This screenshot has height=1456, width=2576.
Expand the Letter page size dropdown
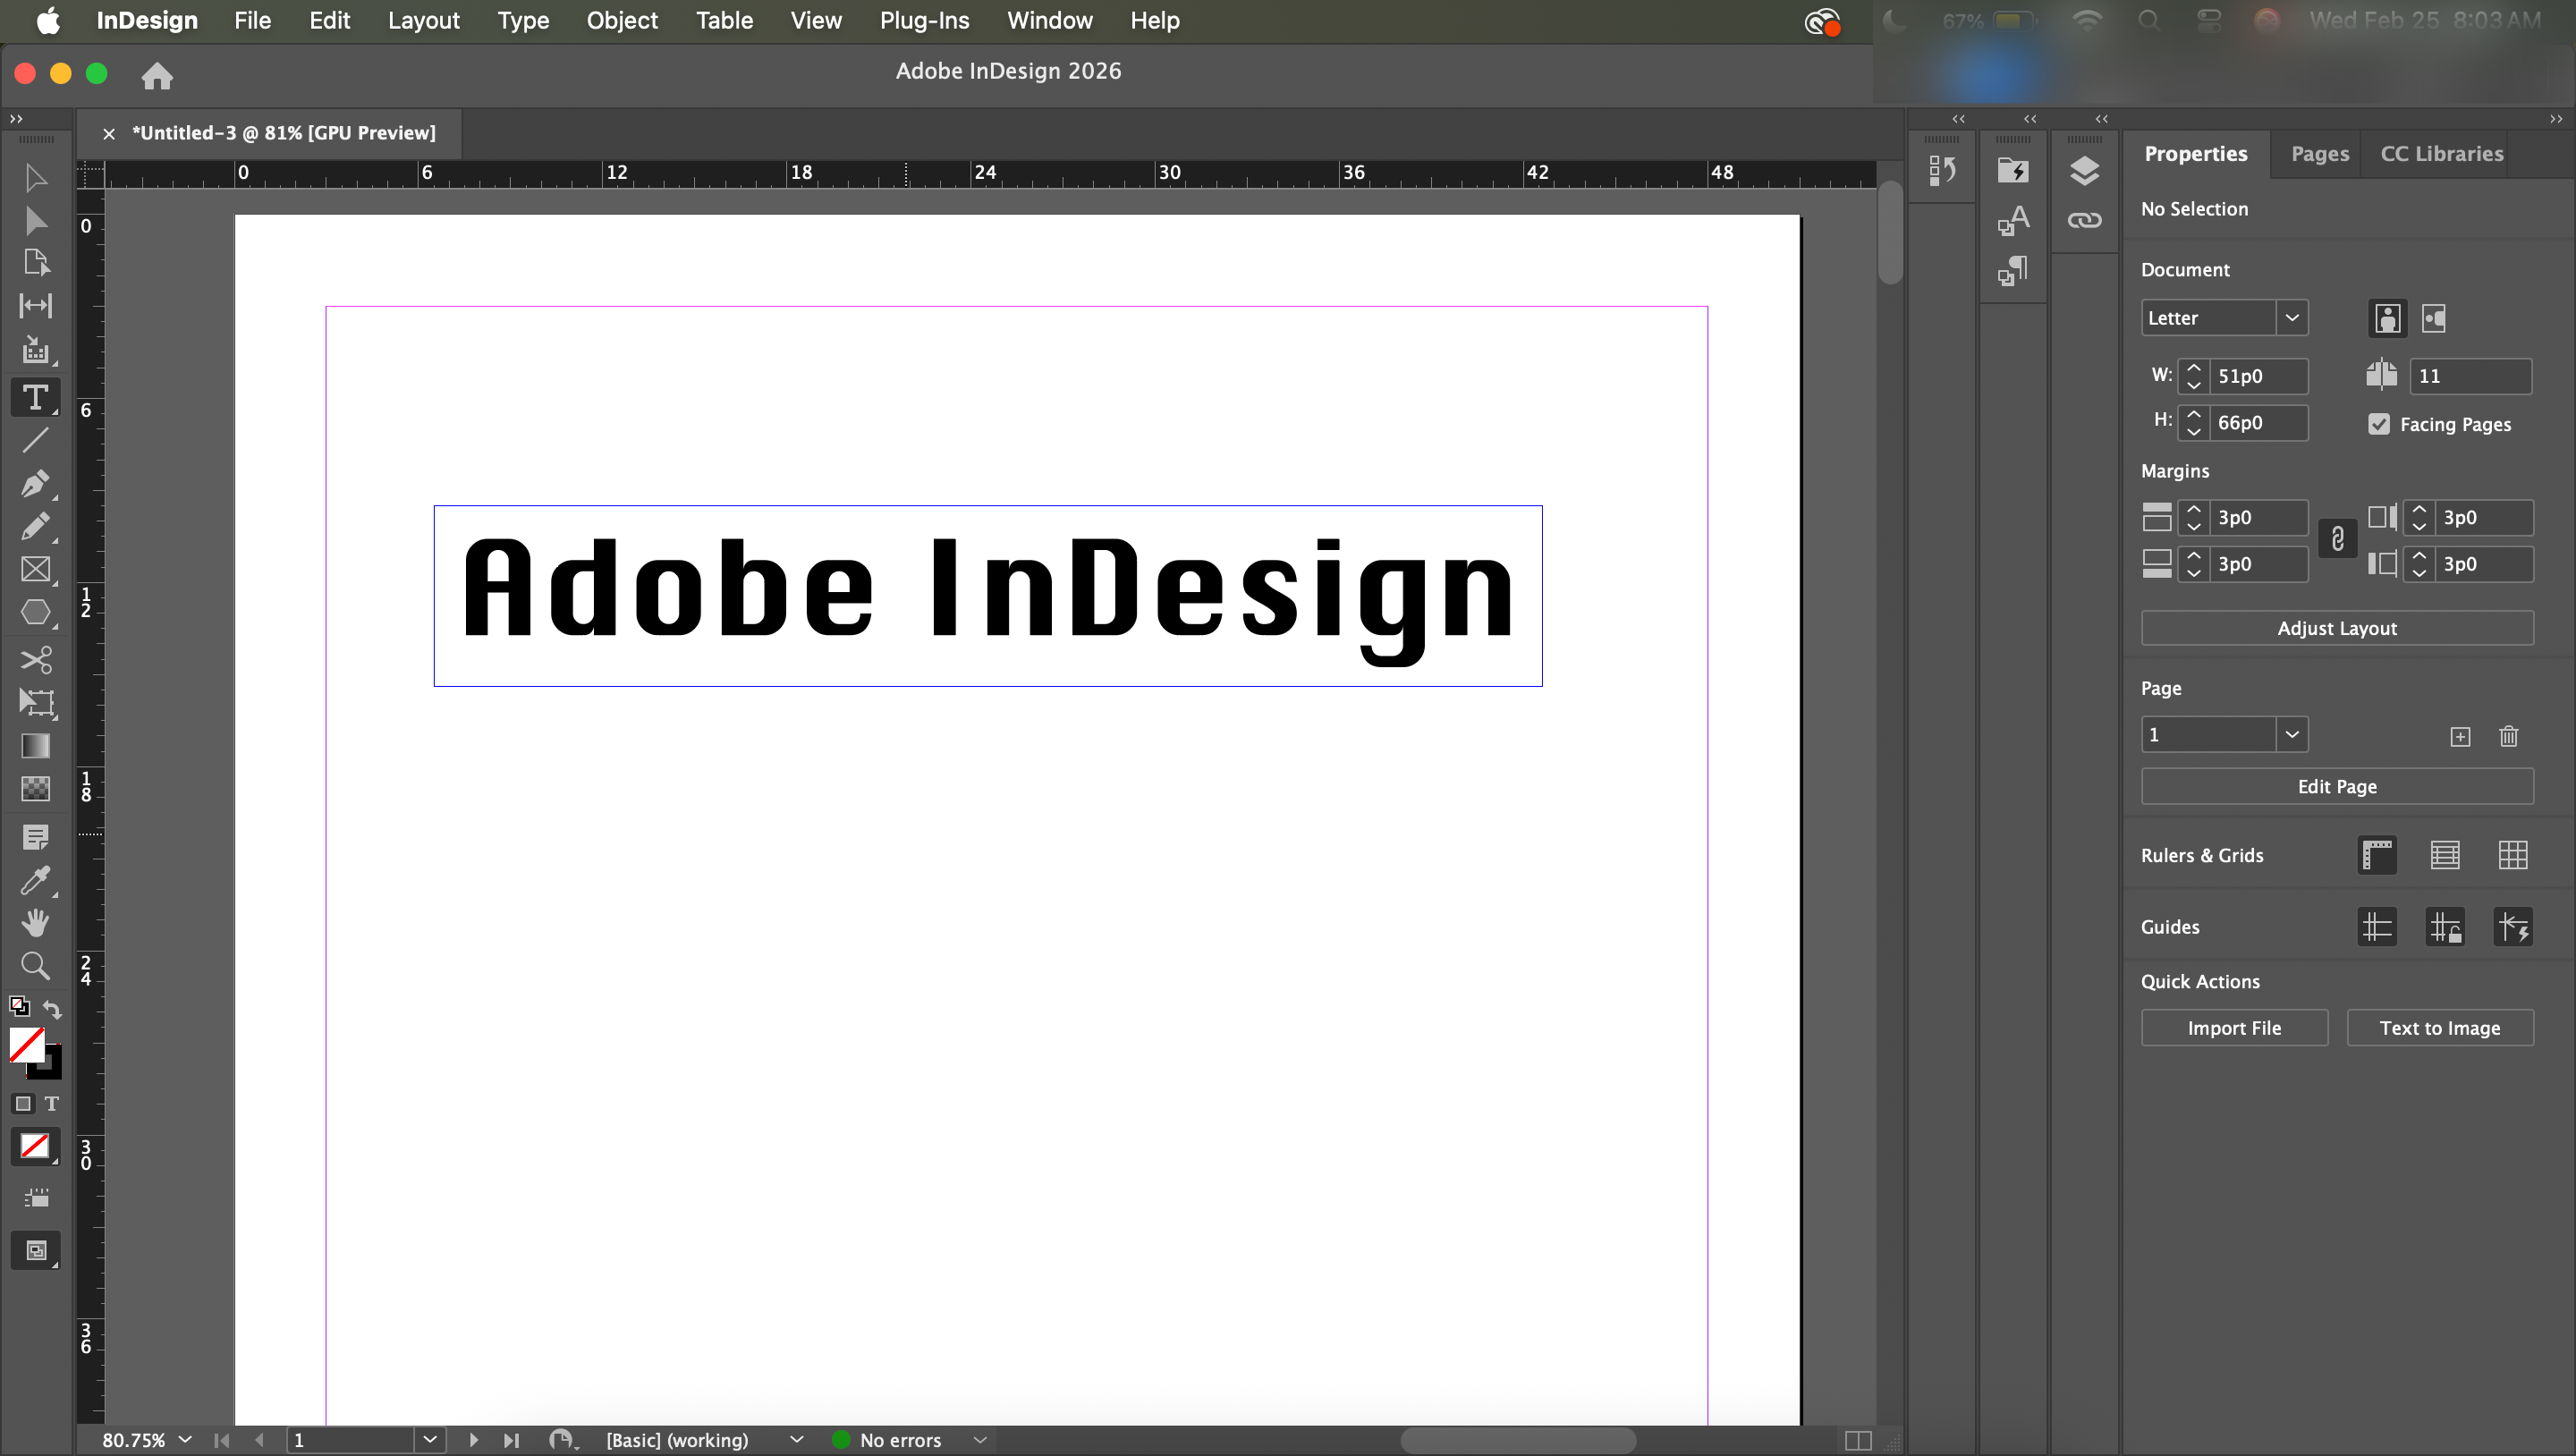tap(2291, 318)
